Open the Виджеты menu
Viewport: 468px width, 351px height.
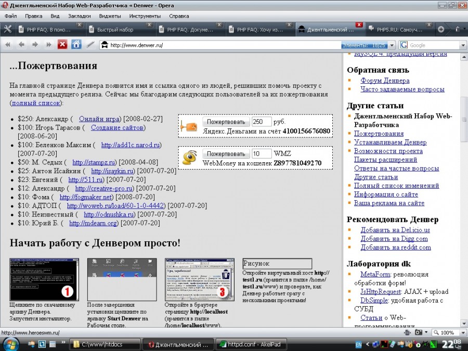coord(110,16)
